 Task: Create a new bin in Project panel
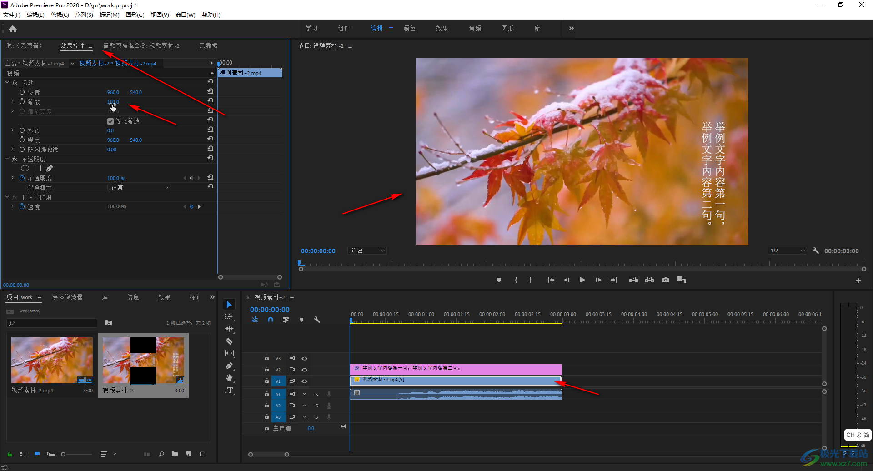pos(175,454)
